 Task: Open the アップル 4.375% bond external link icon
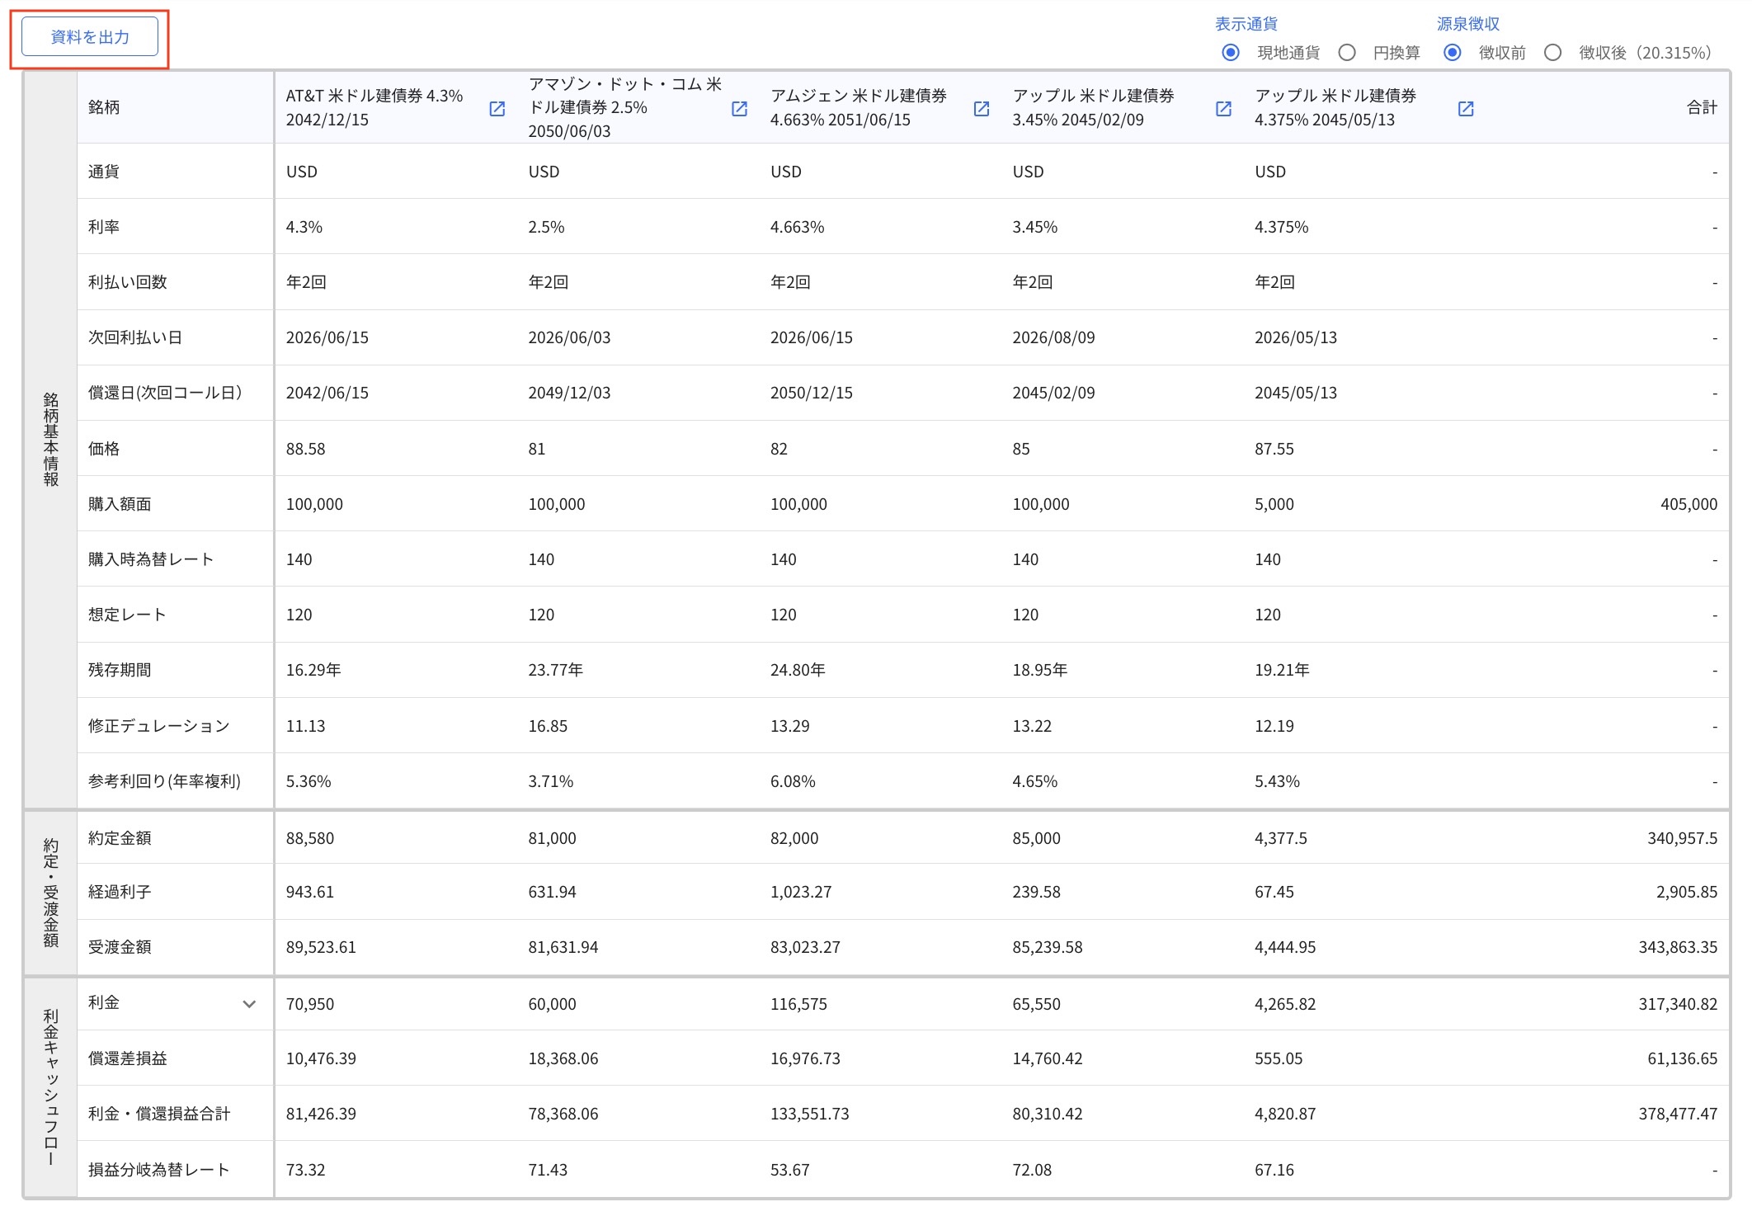pos(1465,108)
